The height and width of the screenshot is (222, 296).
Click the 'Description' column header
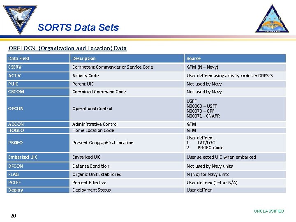point(127,58)
